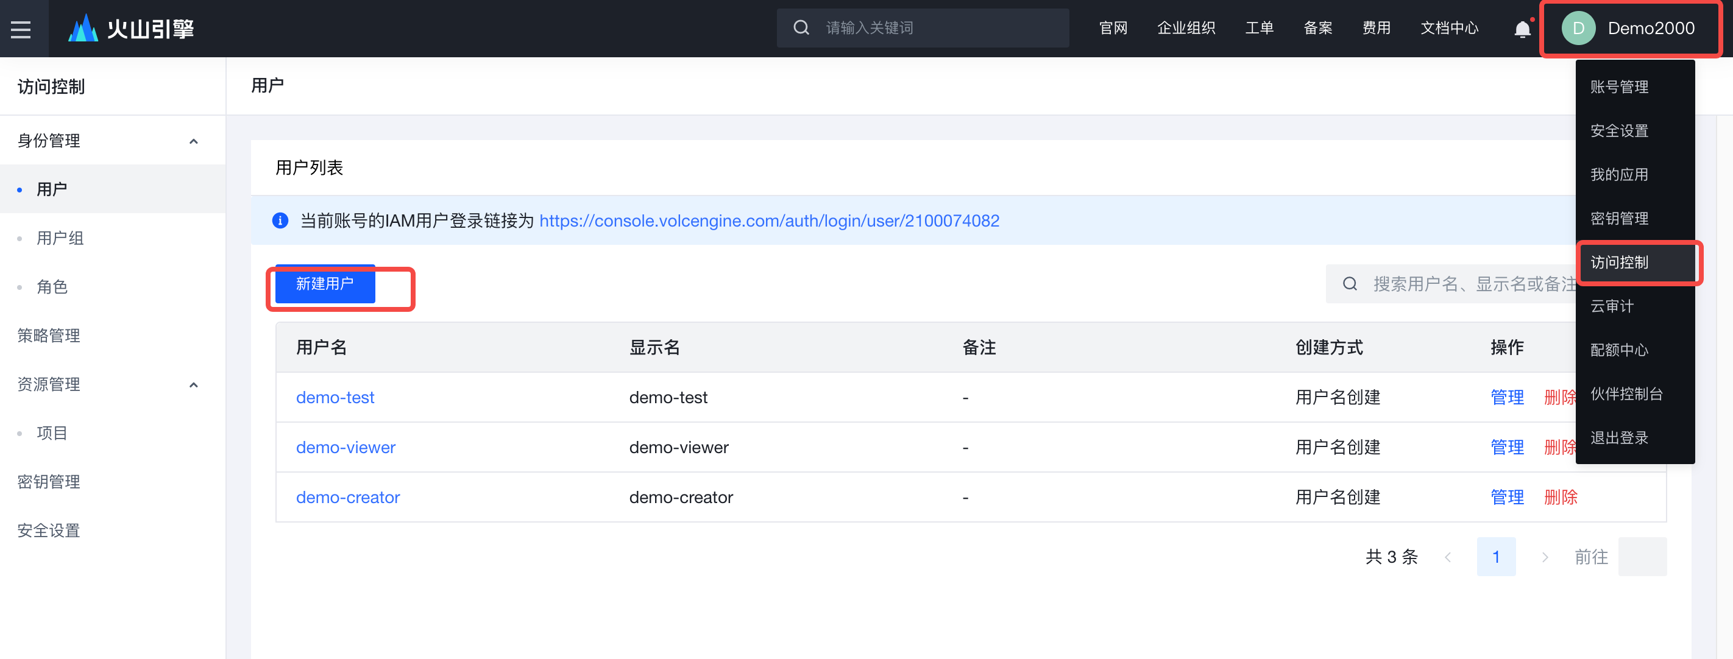Choose 云审计 from the account menu
Viewport: 1733px width, 659px height.
tap(1635, 306)
